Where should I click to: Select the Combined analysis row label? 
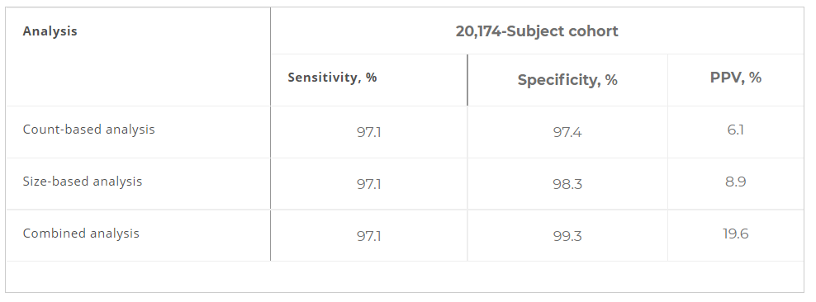[81, 234]
